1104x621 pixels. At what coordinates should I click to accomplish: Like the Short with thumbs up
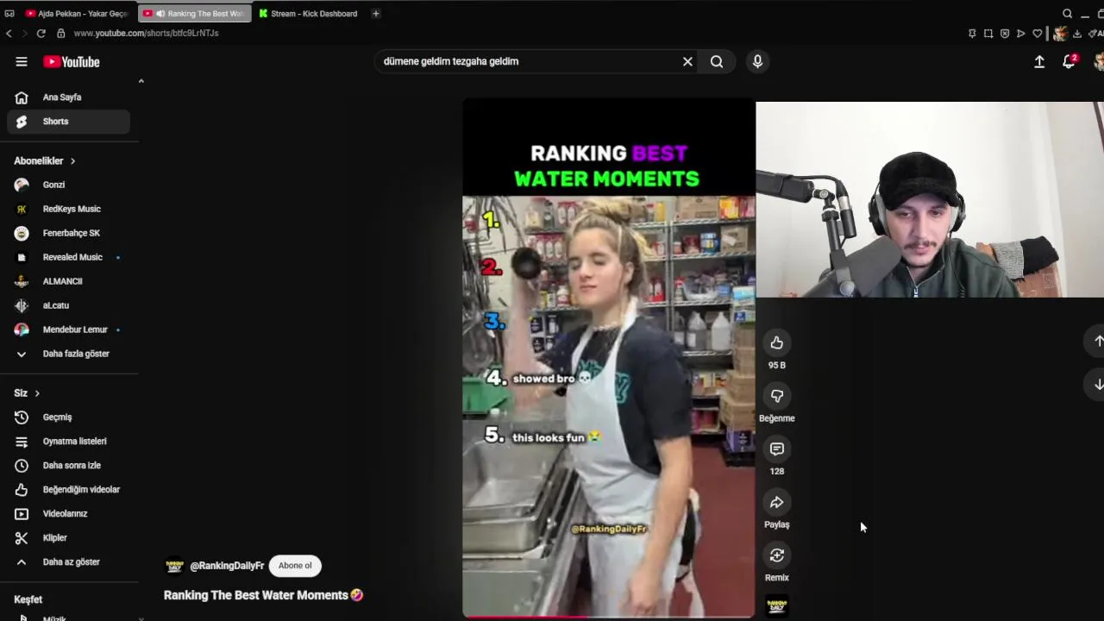pyautogui.click(x=777, y=342)
